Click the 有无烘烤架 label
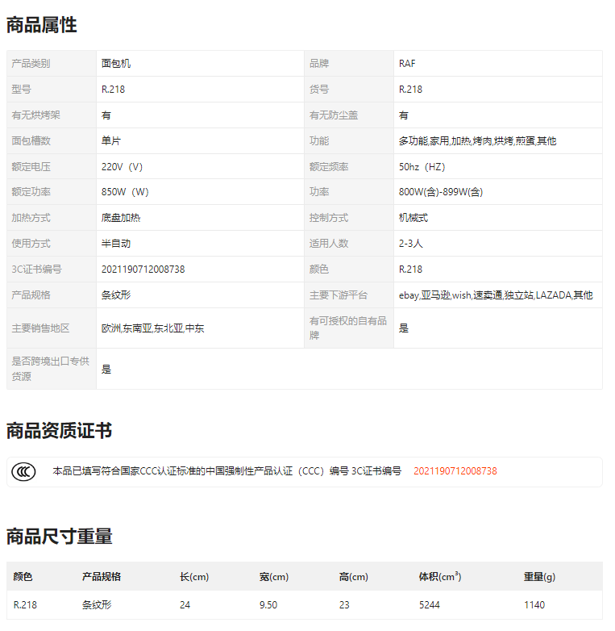The height and width of the screenshot is (631, 615). [x=35, y=115]
